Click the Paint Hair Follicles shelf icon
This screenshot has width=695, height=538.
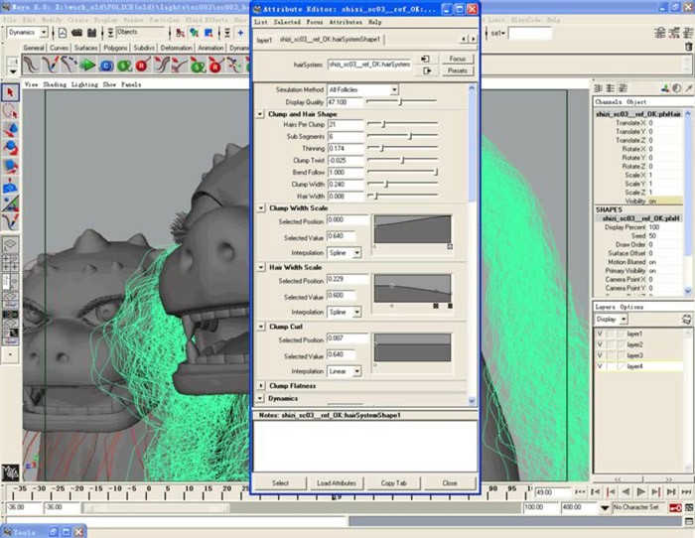tap(50, 66)
